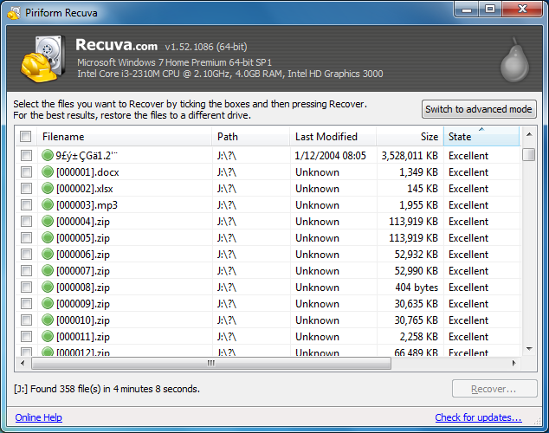The height and width of the screenshot is (433, 549).
Task: Click green status dot of [000003].mp3
Action: (x=48, y=204)
